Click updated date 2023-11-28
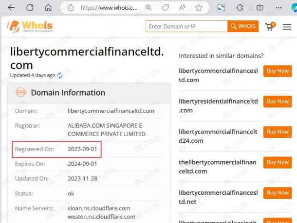 [x=83, y=179]
